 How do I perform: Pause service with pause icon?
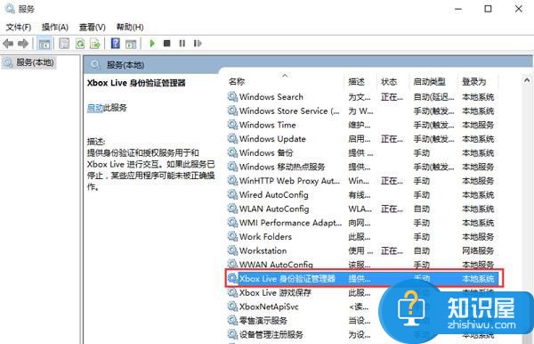pos(182,44)
